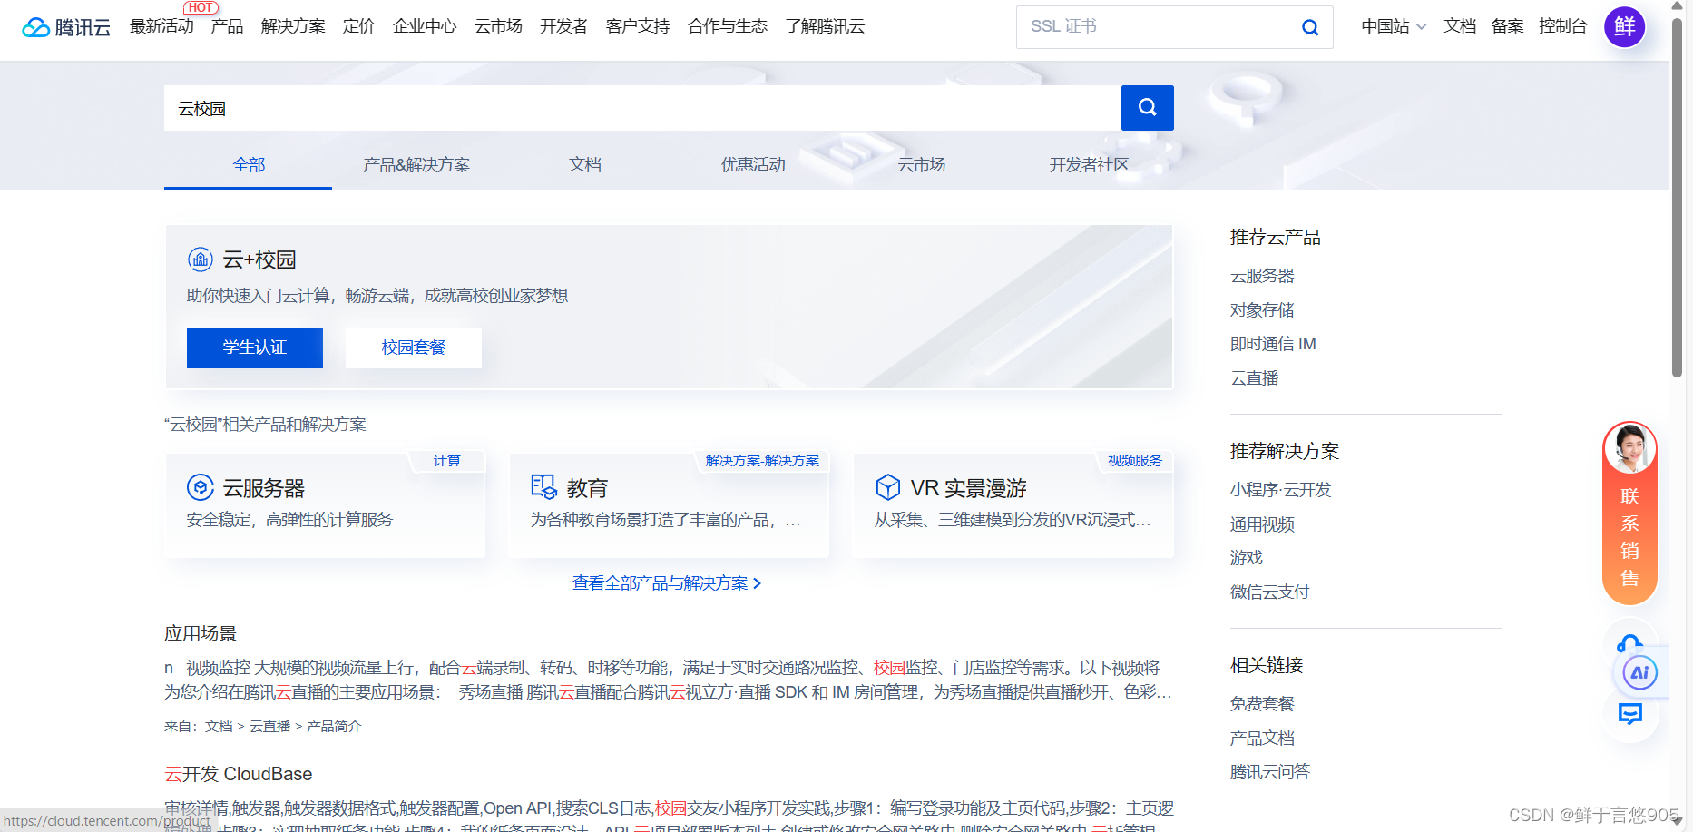This screenshot has width=1693, height=832.
Task: Open the 微信云支付 solution link
Action: tap(1270, 592)
